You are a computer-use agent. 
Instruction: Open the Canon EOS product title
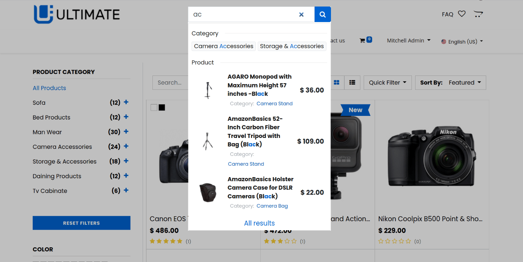[168, 219]
